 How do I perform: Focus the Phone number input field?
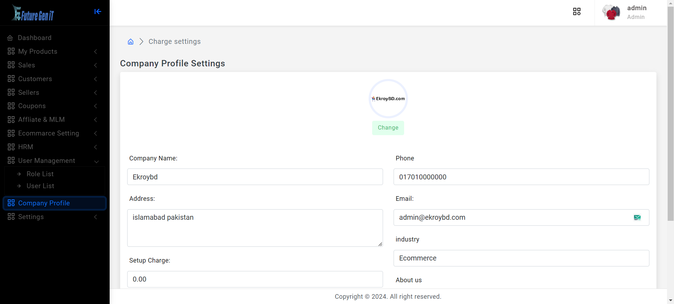pyautogui.click(x=521, y=177)
